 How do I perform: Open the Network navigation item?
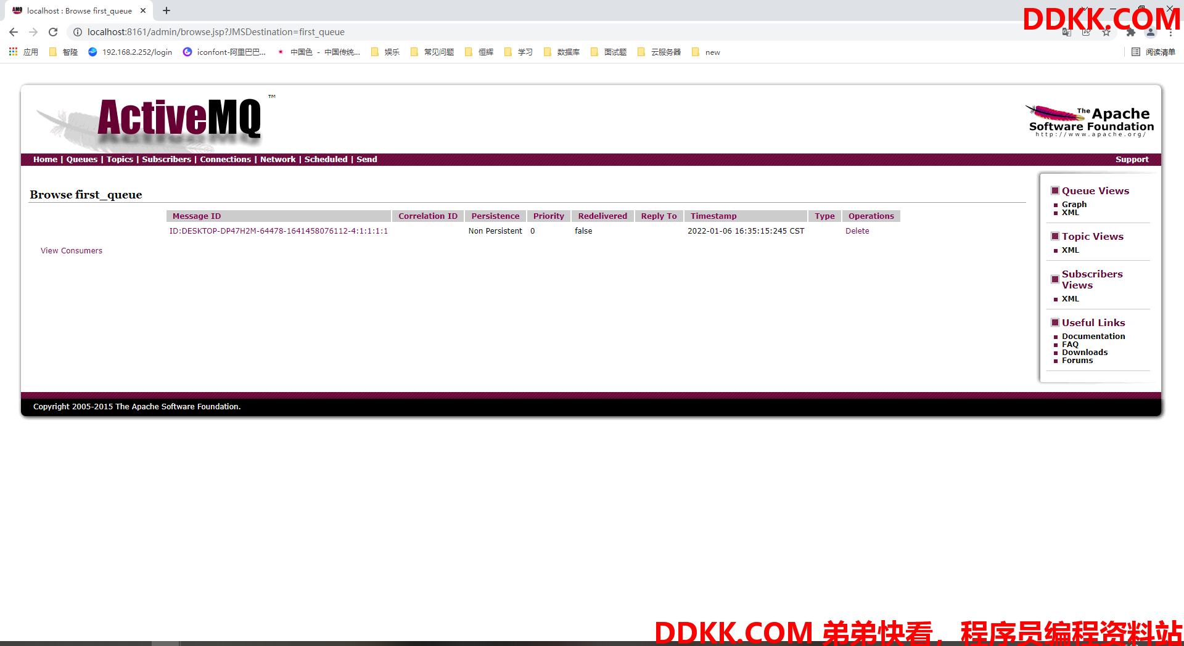(278, 159)
